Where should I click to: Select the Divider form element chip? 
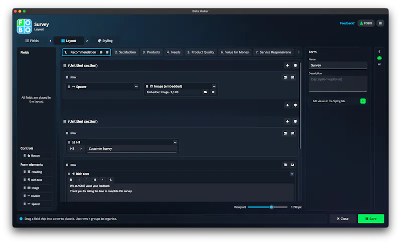[x=37, y=196]
